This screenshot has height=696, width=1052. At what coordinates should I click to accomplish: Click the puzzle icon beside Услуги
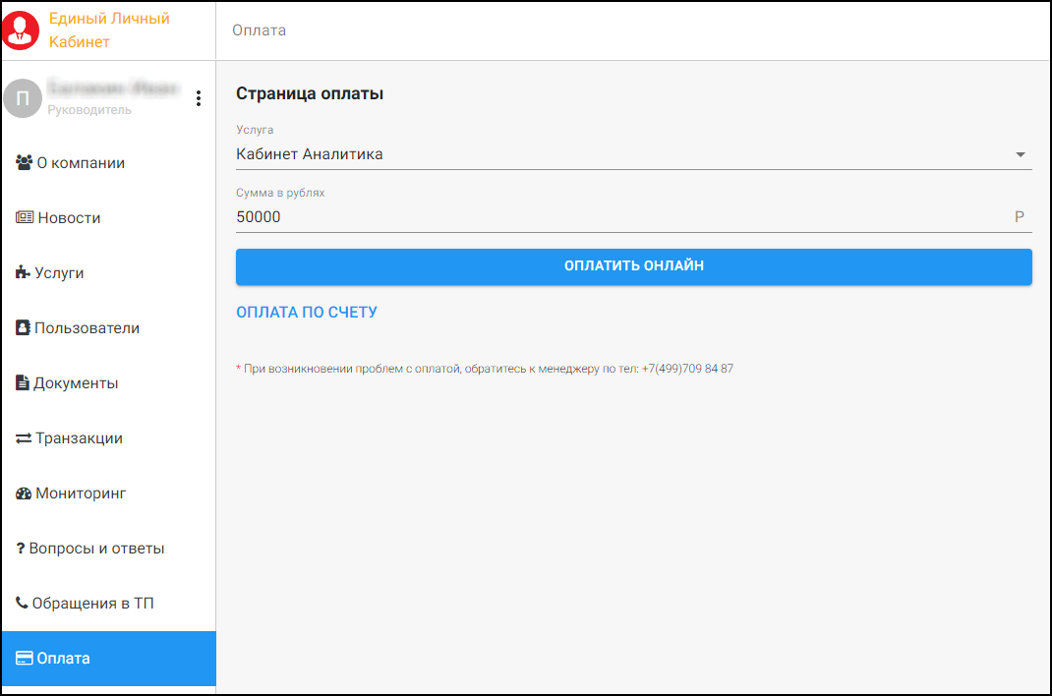point(24,273)
